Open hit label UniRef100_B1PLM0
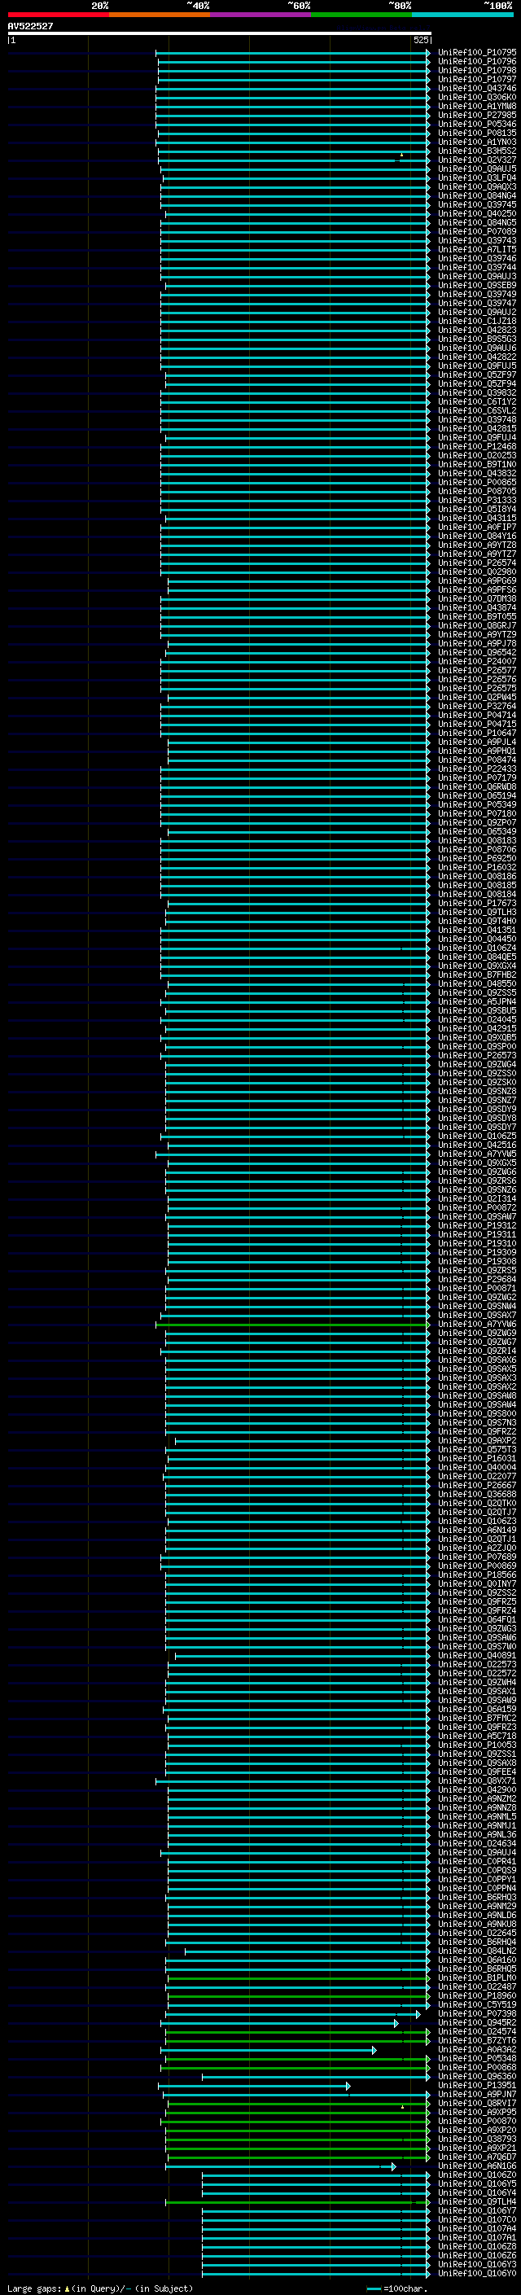The image size is (521, 2295). (x=477, y=1977)
